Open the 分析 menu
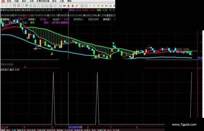This screenshot has height=131, width=204. pos(32,1)
